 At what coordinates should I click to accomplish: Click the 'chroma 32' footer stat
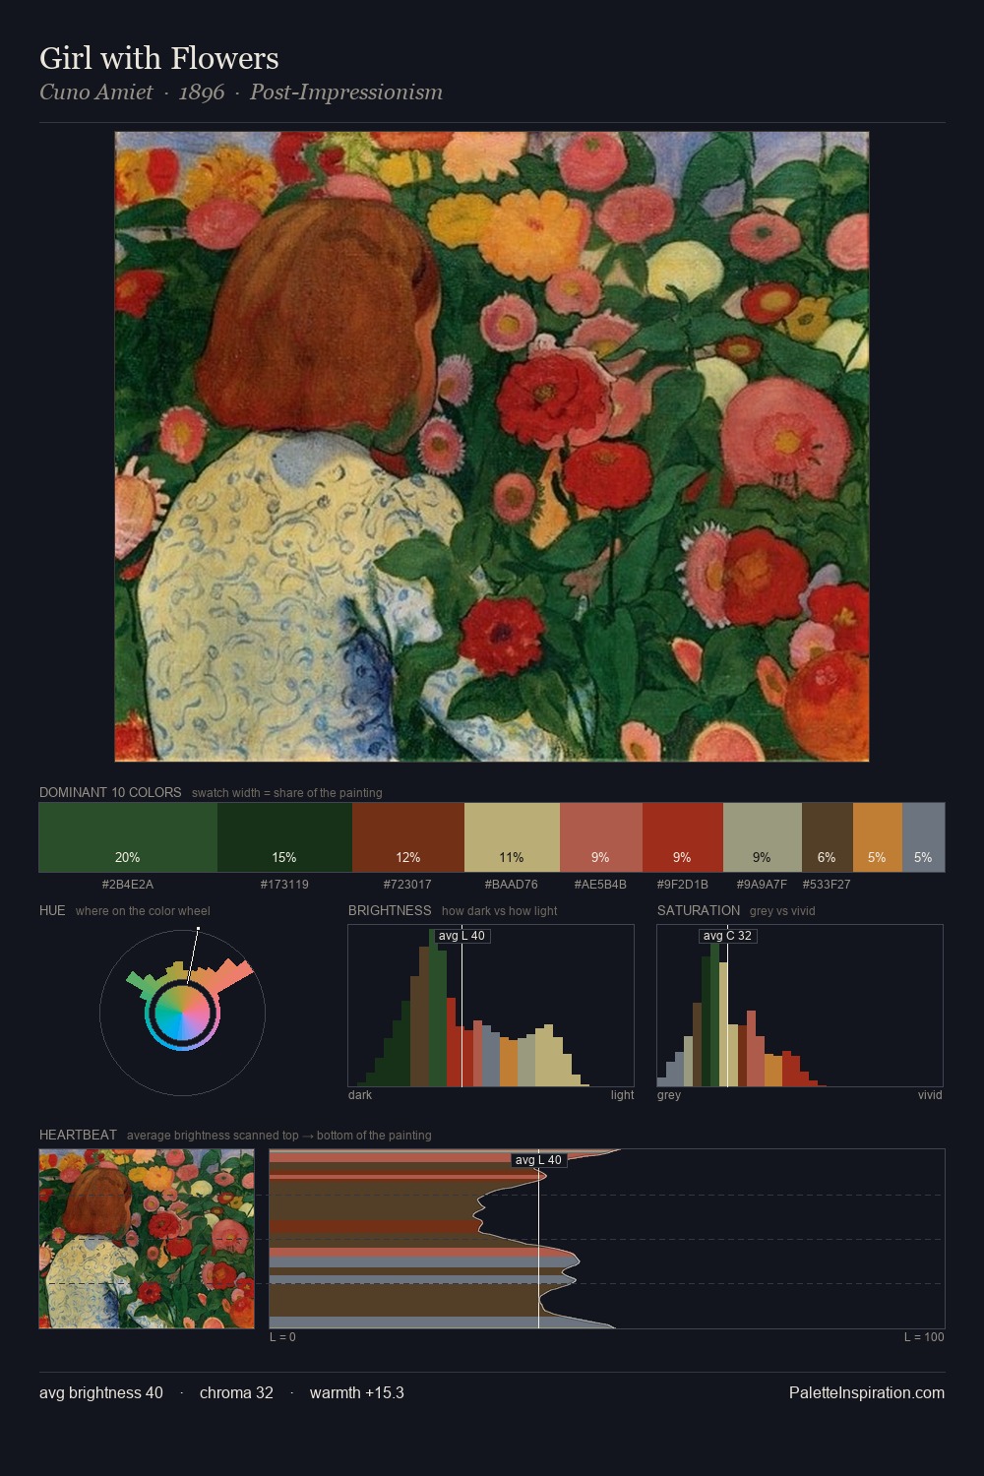[x=236, y=1393]
